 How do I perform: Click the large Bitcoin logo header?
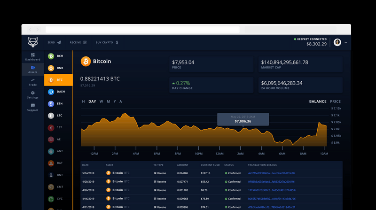(x=86, y=62)
